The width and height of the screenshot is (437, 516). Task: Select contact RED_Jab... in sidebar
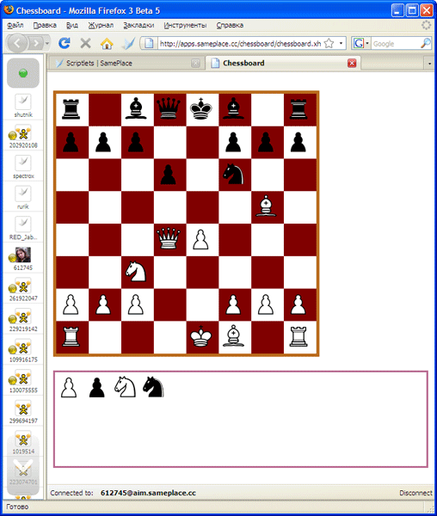(23, 228)
